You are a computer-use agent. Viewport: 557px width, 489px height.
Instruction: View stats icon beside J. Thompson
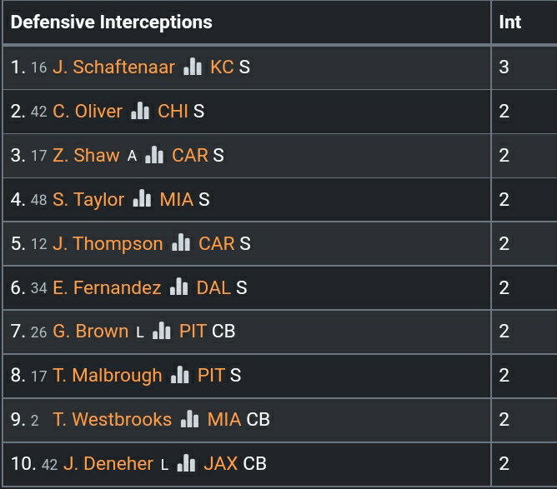click(181, 243)
